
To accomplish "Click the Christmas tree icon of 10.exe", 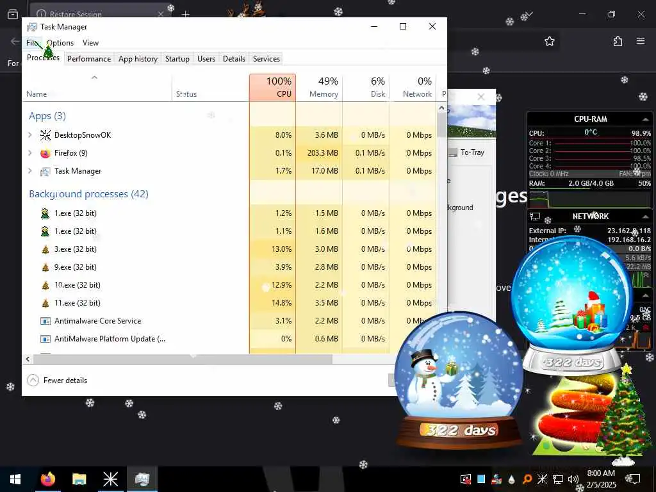I will (x=45, y=285).
